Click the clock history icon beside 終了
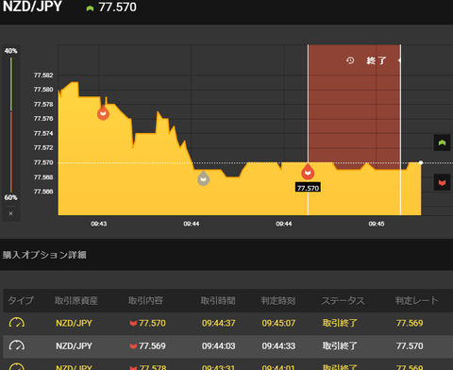This screenshot has height=370, width=453. tap(350, 60)
